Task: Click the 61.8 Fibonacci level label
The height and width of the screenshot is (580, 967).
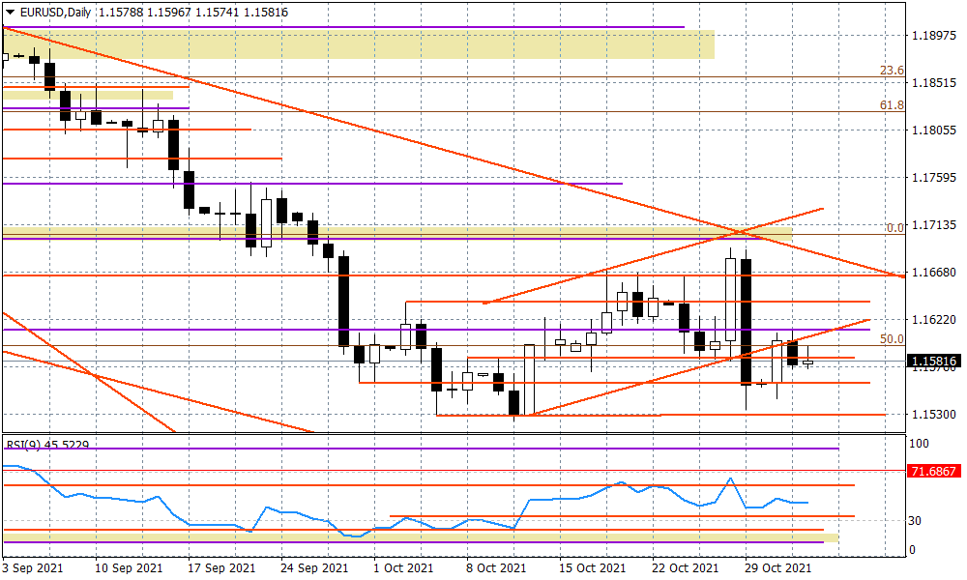Action: 892,105
